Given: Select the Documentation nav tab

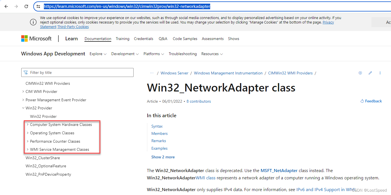Looking at the screenshot, I should tap(98, 39).
